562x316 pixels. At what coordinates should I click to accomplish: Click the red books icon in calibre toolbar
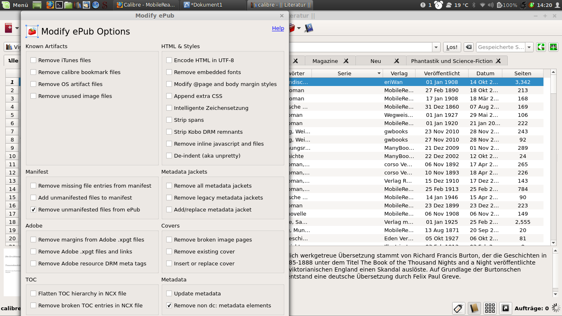click(x=292, y=28)
